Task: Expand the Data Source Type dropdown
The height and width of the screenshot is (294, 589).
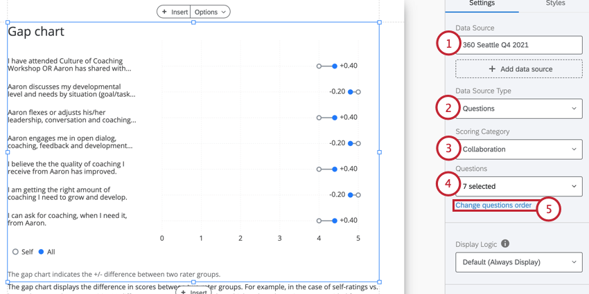Action: [x=518, y=109]
